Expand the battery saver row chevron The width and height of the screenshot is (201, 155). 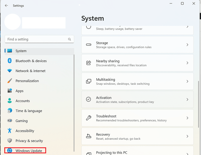(188, 27)
